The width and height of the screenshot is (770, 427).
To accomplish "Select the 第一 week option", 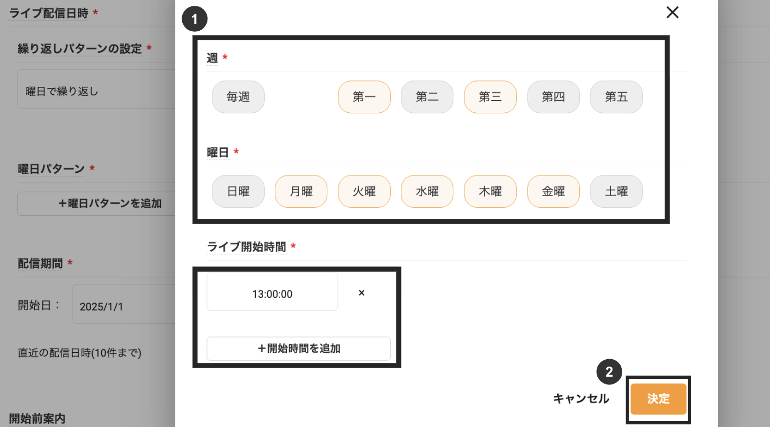I will (364, 97).
